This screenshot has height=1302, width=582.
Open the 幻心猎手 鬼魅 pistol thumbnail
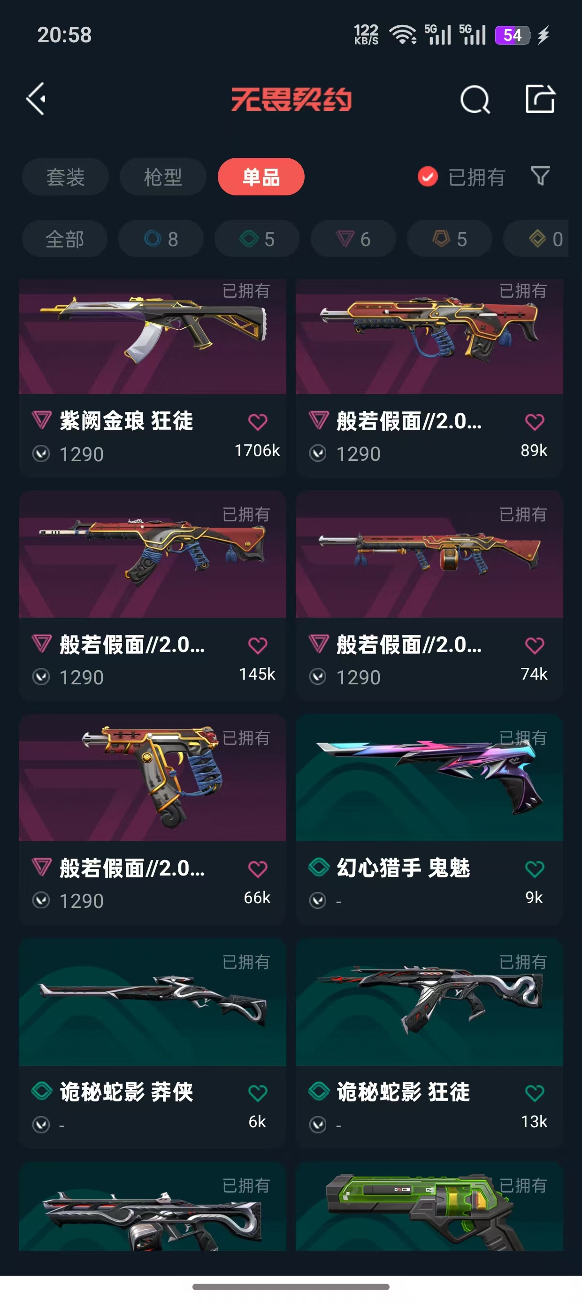[429, 777]
